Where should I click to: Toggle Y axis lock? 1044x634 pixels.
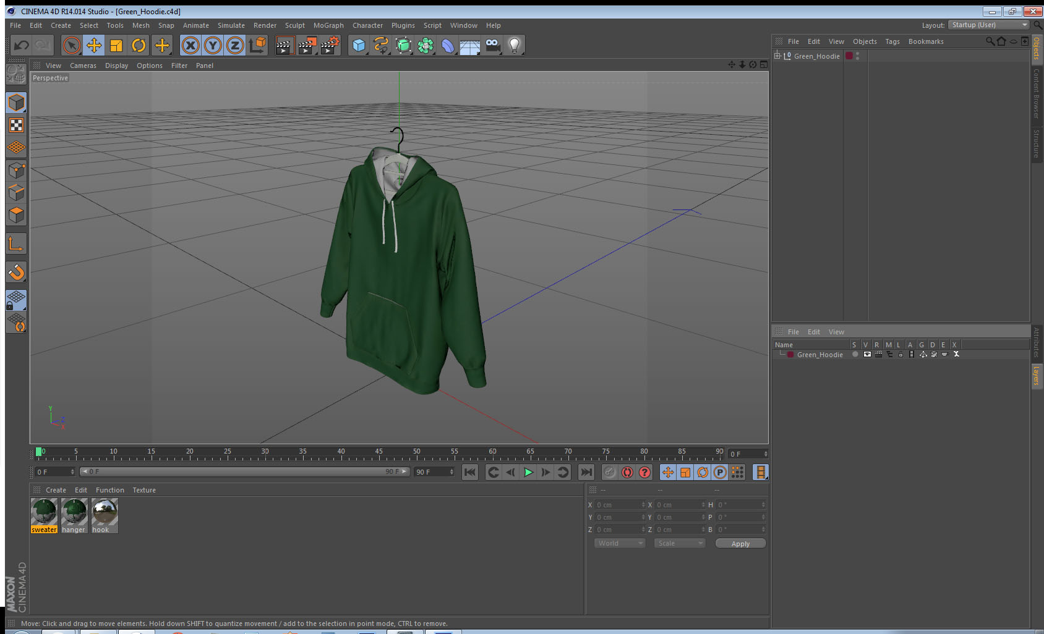click(213, 45)
